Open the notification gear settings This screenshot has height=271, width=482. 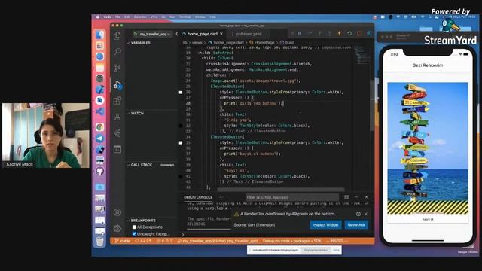click(358, 214)
